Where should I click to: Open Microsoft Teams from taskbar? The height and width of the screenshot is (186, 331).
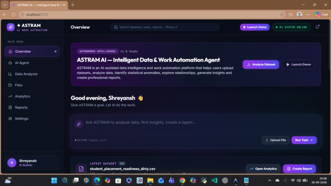[x=172, y=181]
